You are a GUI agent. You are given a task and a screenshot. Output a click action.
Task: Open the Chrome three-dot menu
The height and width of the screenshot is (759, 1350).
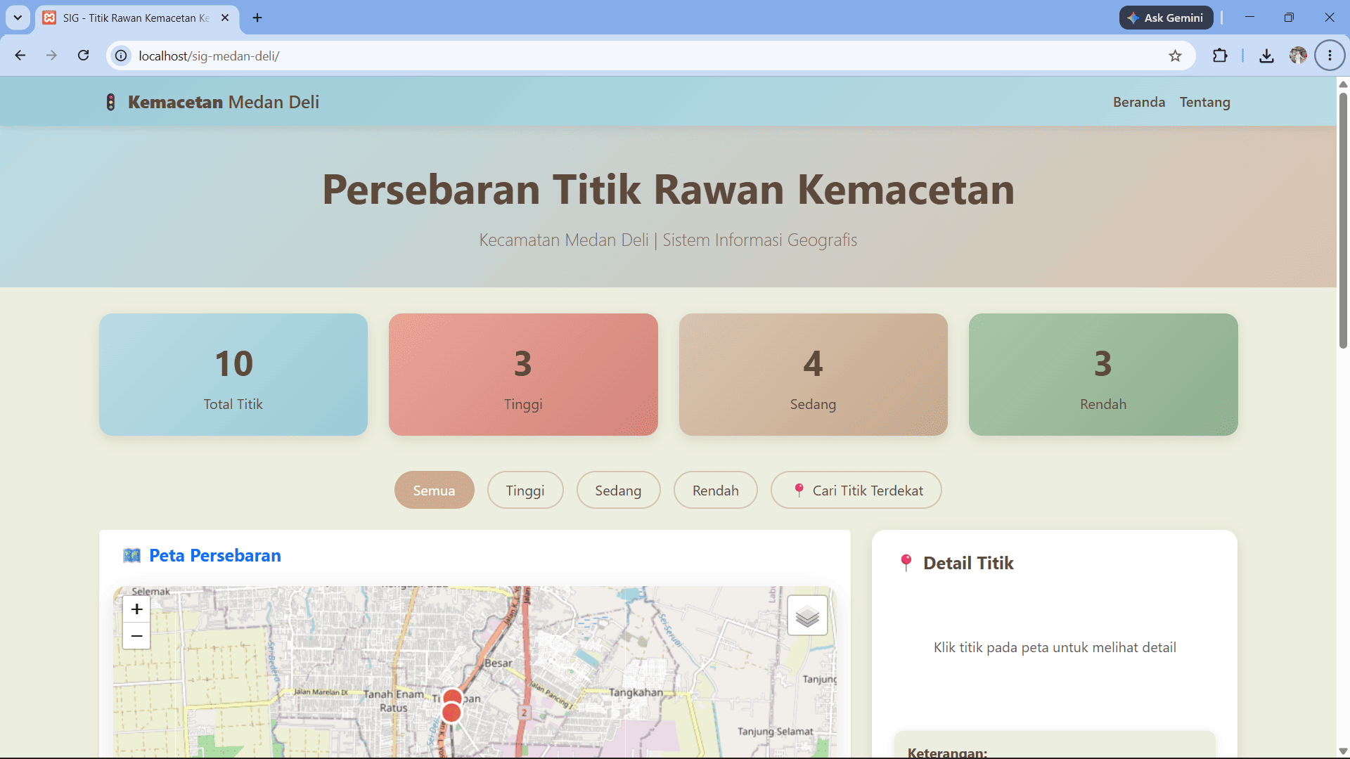pyautogui.click(x=1330, y=56)
